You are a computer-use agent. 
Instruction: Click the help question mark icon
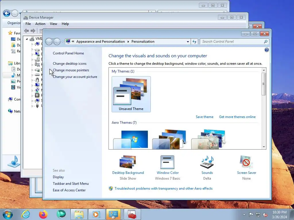pyautogui.click(x=266, y=50)
